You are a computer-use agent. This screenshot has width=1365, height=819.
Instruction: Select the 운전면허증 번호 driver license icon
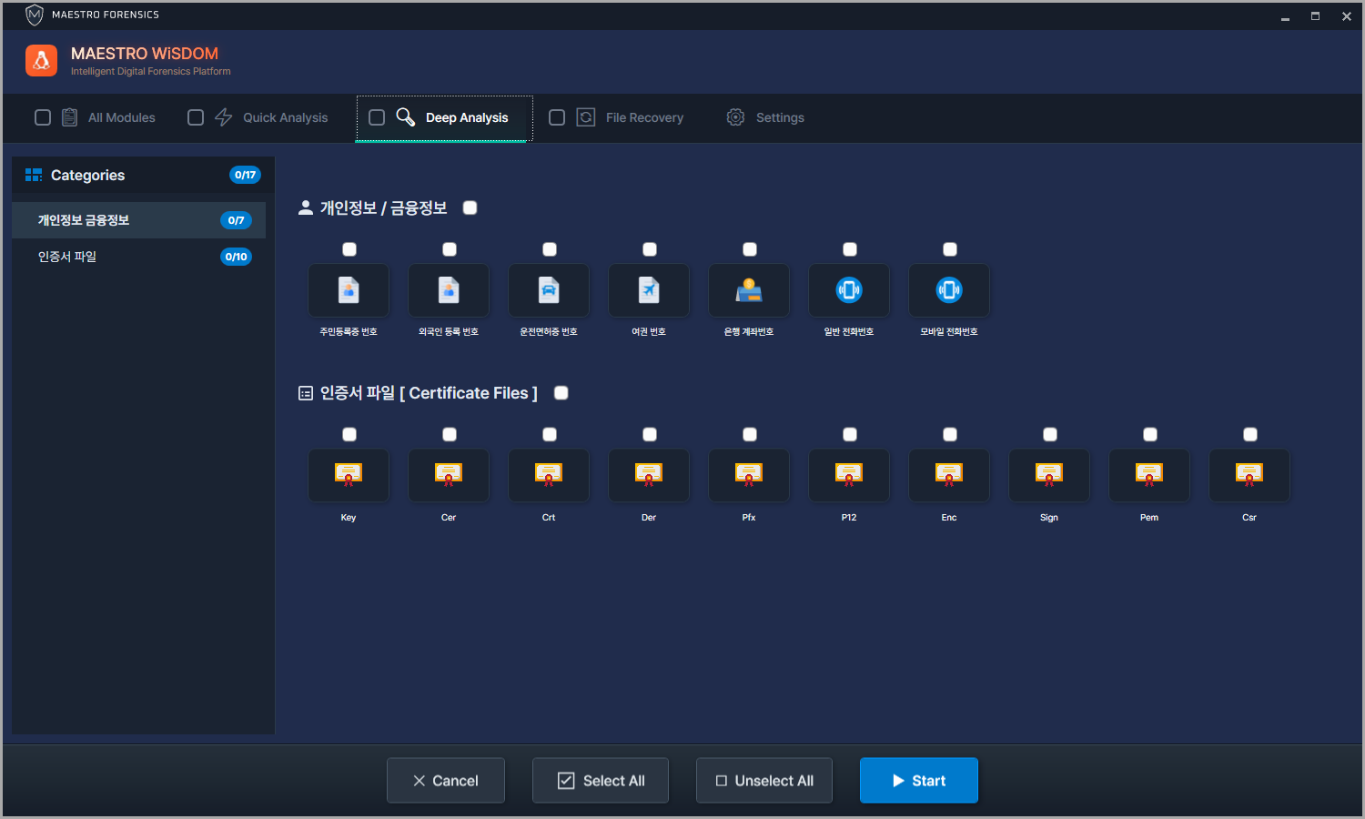tap(549, 290)
